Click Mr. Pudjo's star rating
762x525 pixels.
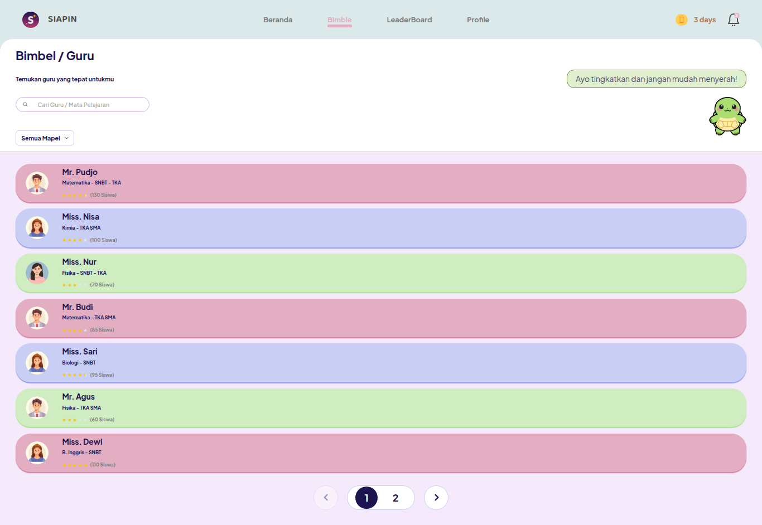75,195
